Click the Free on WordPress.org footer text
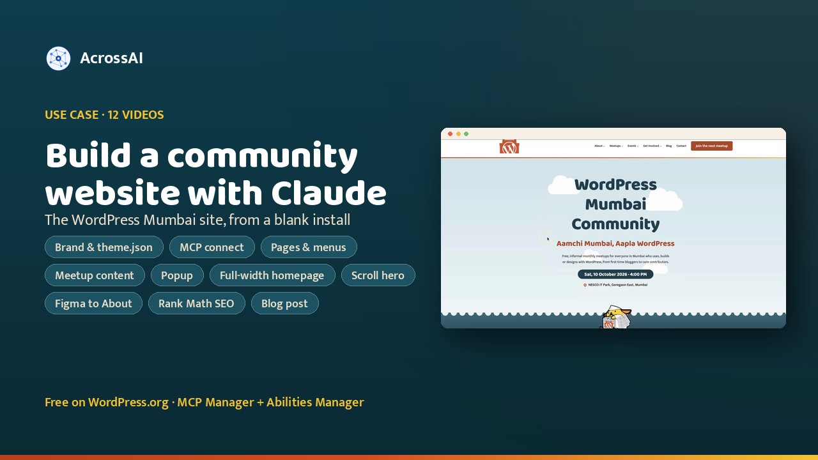 204,402
